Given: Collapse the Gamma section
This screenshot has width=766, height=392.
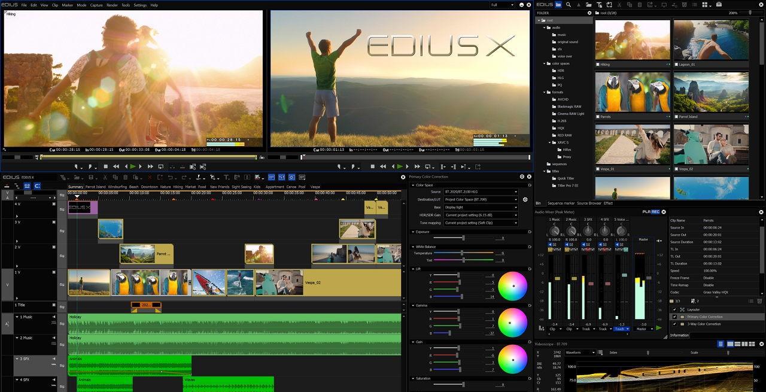Looking at the screenshot, I should (x=413, y=305).
